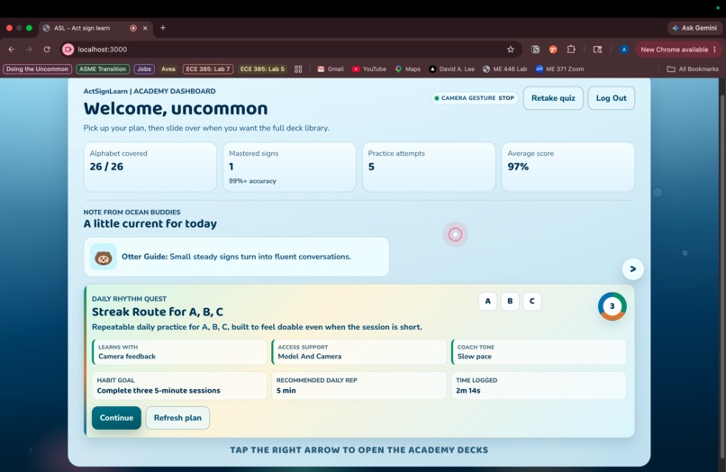Screen dimensions: 726x472
Task: Open the Notion extension icon
Action: point(535,50)
